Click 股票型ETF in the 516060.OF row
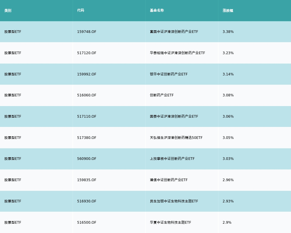 click(x=13, y=95)
